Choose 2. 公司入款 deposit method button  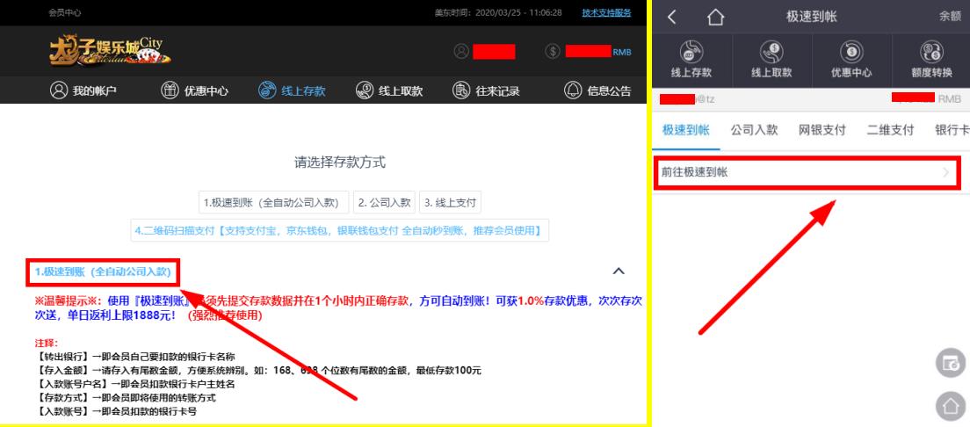coord(385,202)
